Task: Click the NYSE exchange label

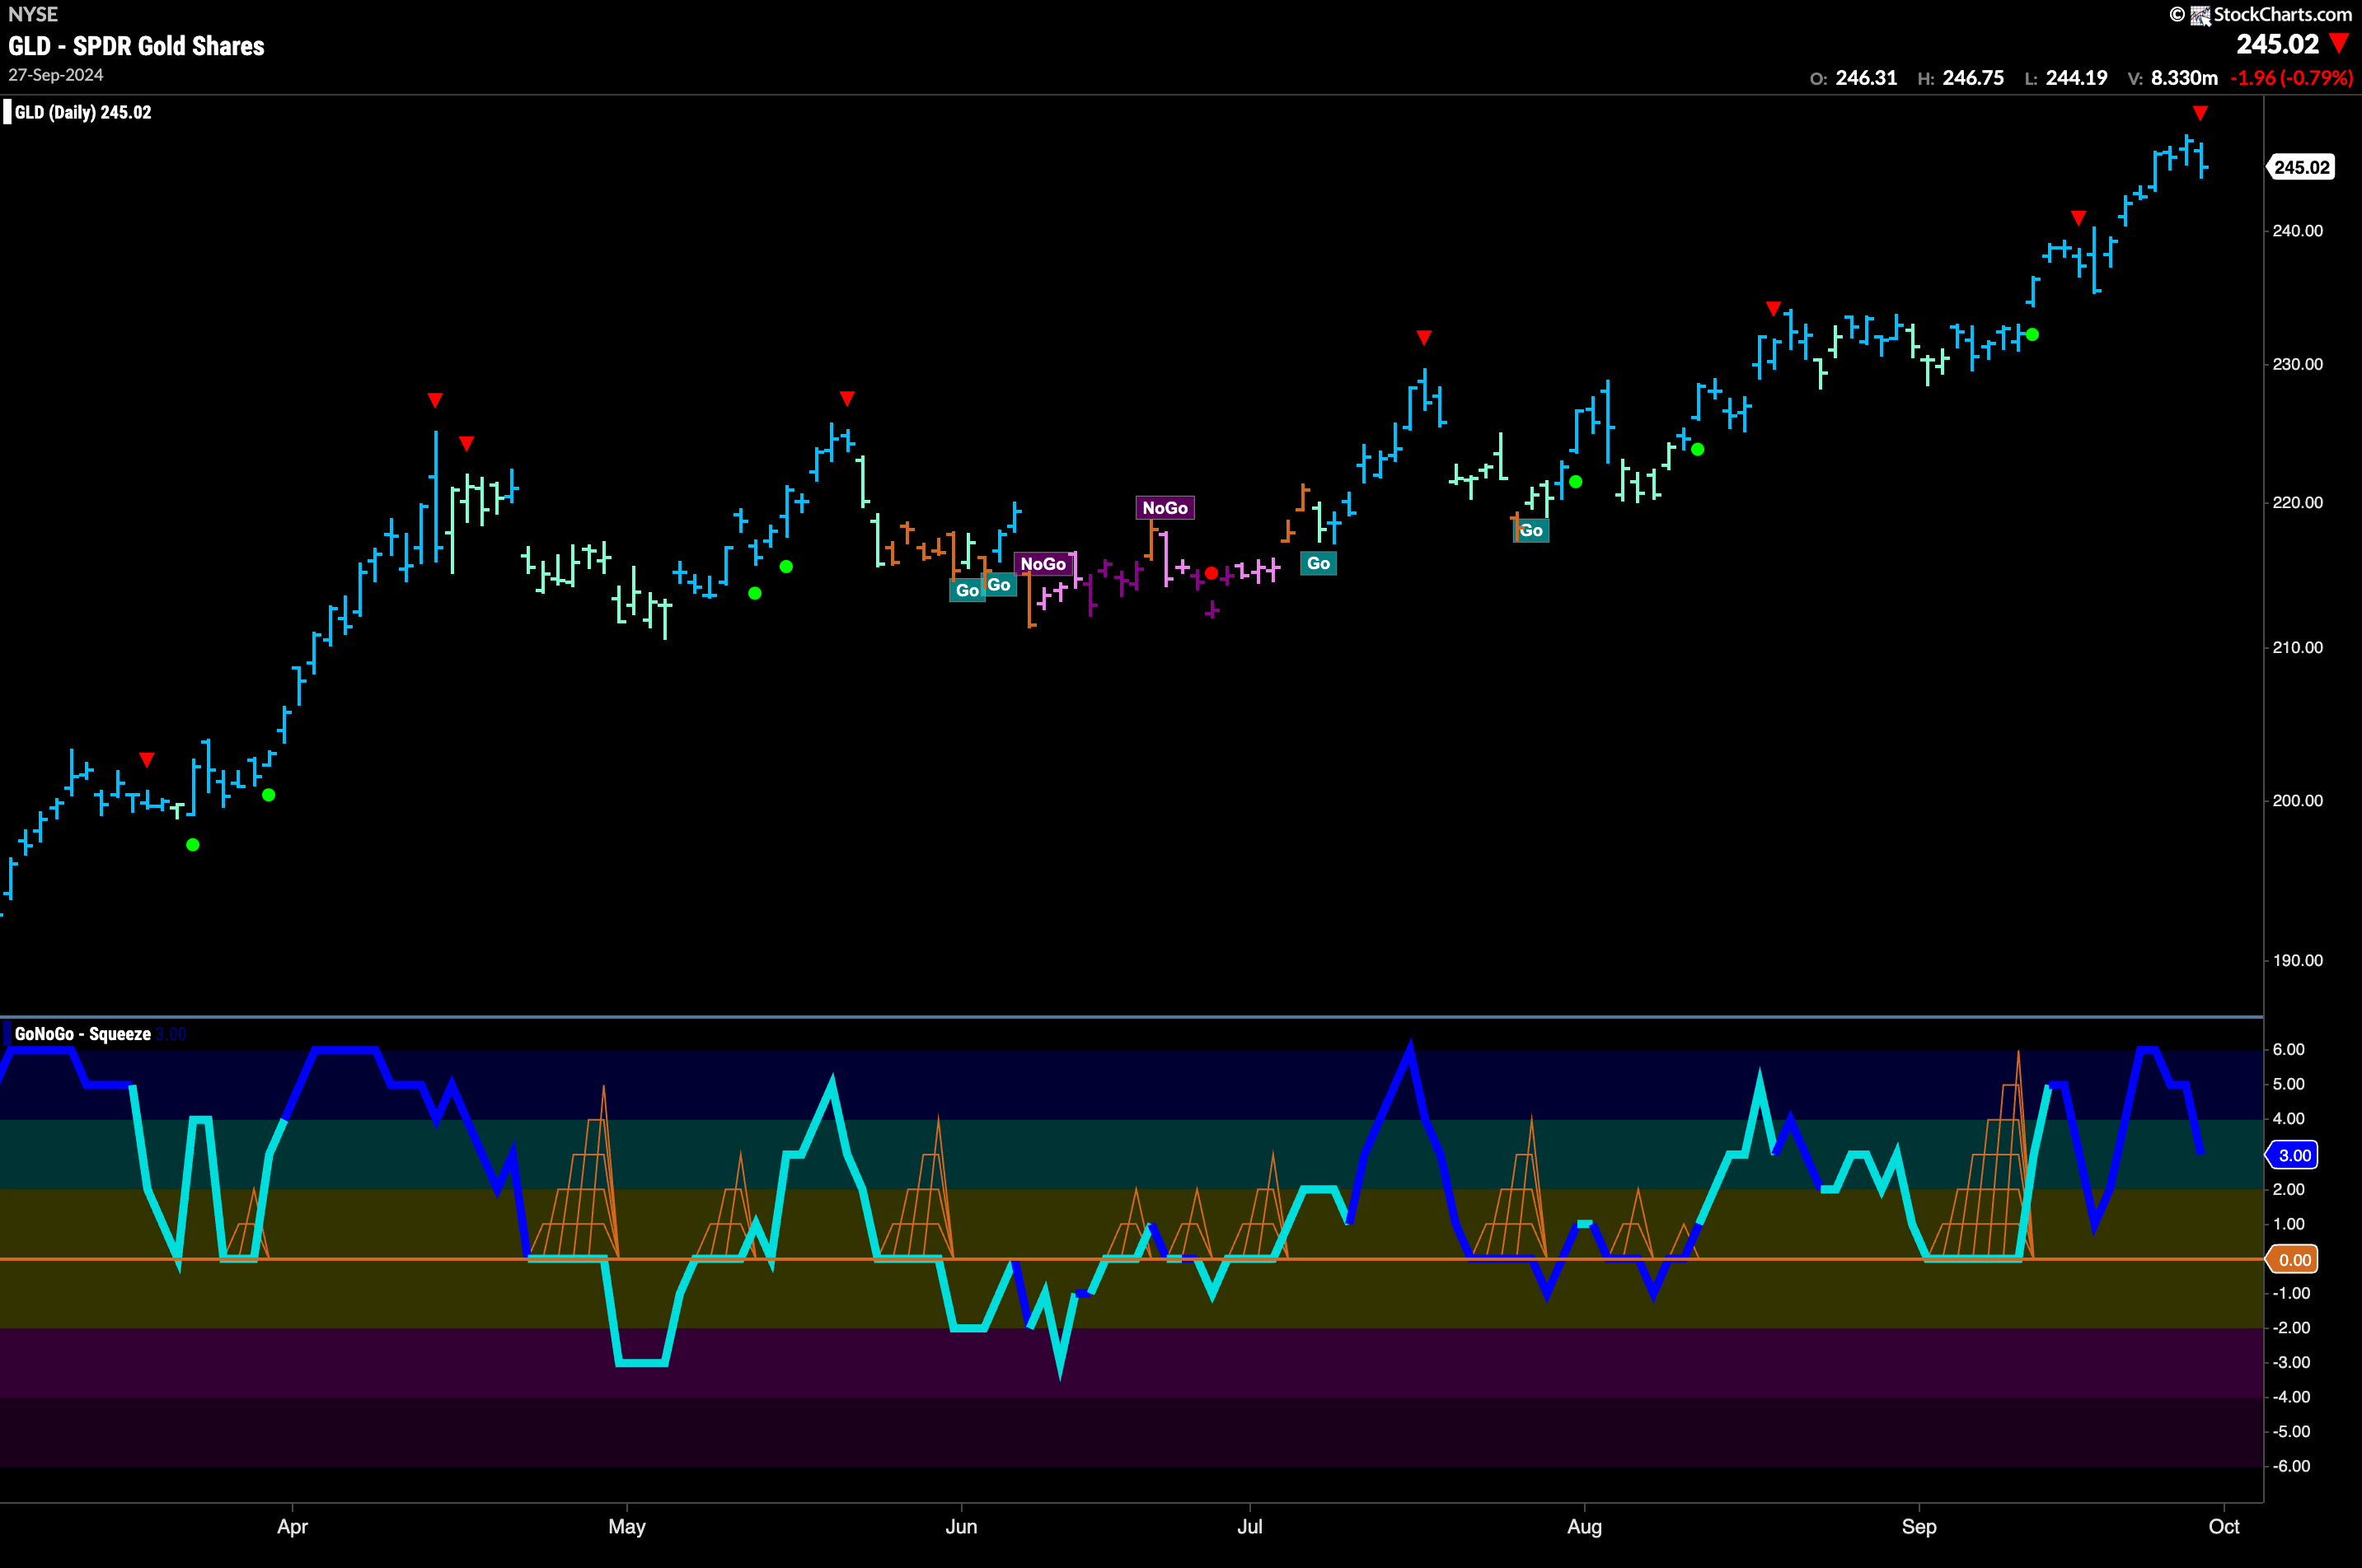Action: (32, 14)
